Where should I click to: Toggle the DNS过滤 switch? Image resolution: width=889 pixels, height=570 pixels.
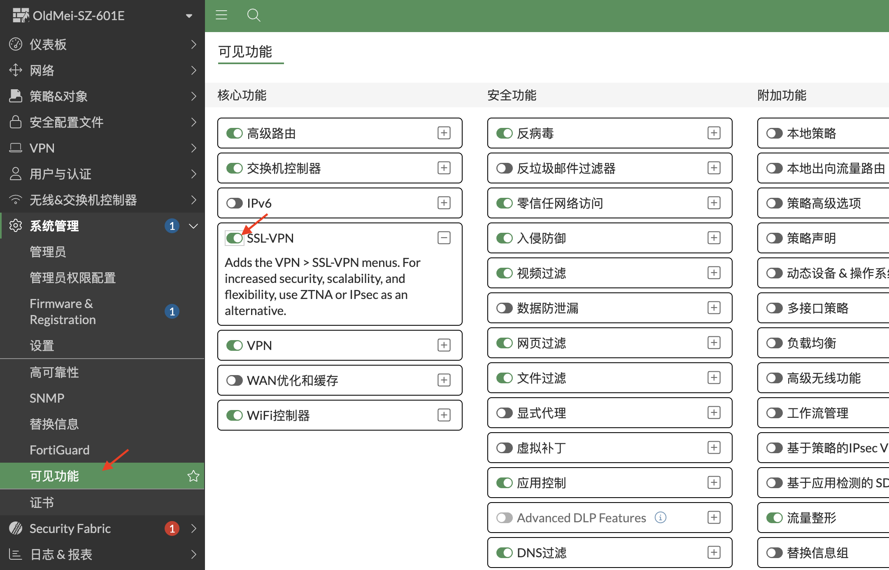505,553
